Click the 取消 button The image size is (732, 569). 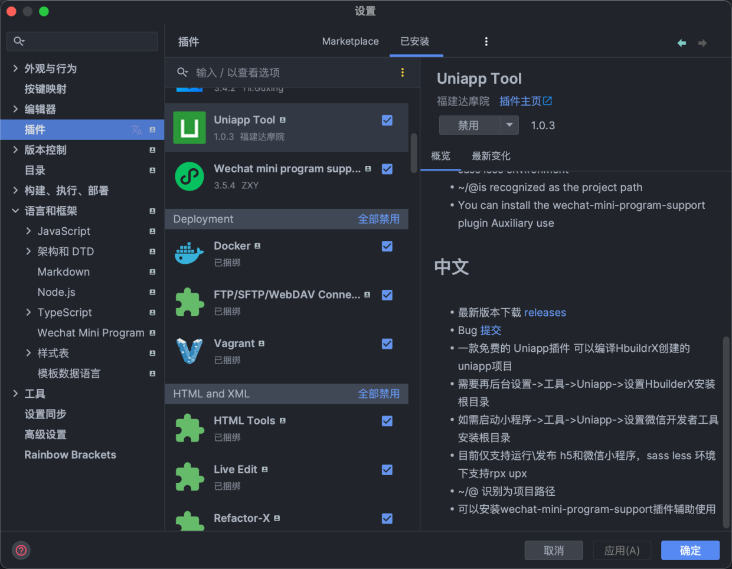click(x=554, y=551)
